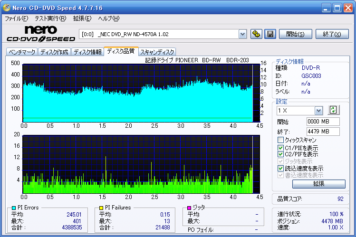Screen dimensions: 356x237
Task: Click the PI Failures average 0.15 value
Action: (x=165, y=215)
